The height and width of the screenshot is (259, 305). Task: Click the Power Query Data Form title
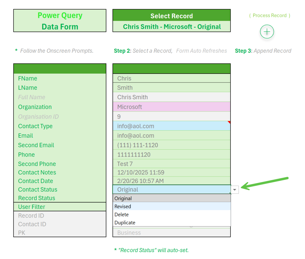tap(60, 21)
